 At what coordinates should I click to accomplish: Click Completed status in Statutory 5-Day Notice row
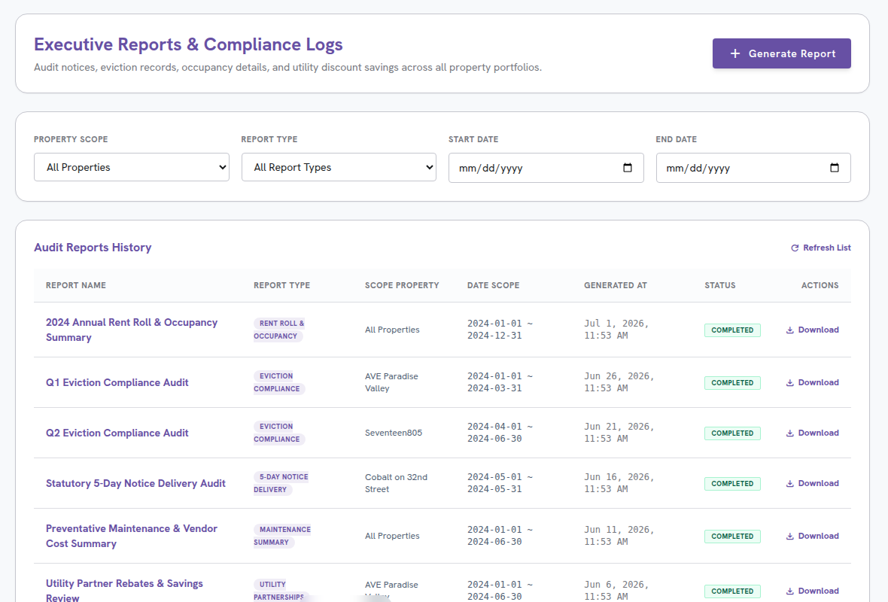tap(732, 484)
